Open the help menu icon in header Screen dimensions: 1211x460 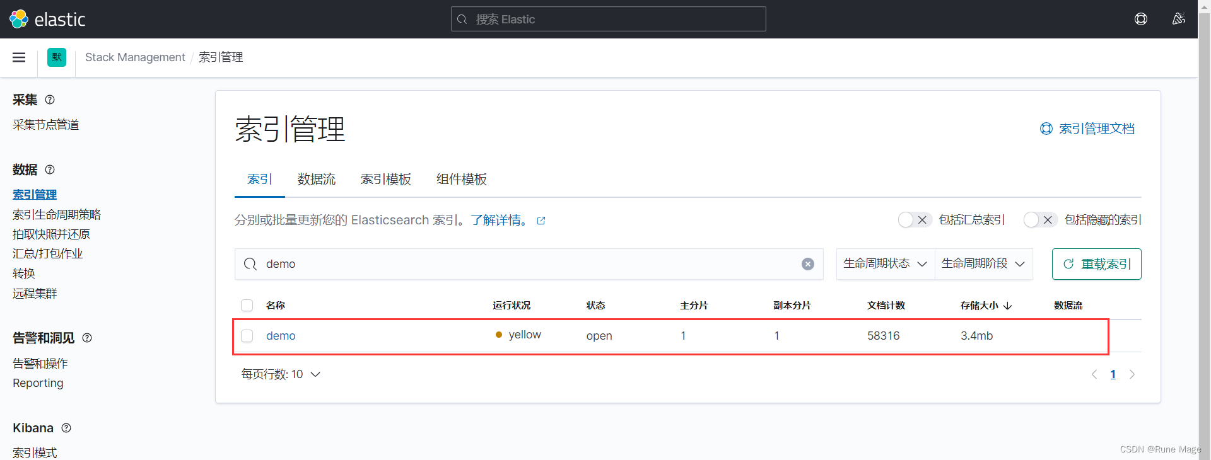pyautogui.click(x=1141, y=19)
